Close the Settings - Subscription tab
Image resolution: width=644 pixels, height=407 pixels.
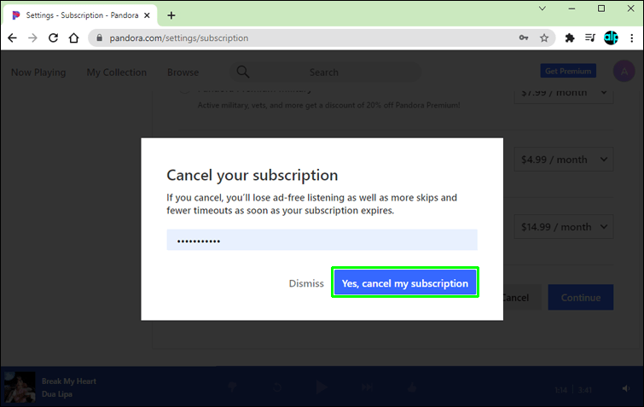click(147, 15)
